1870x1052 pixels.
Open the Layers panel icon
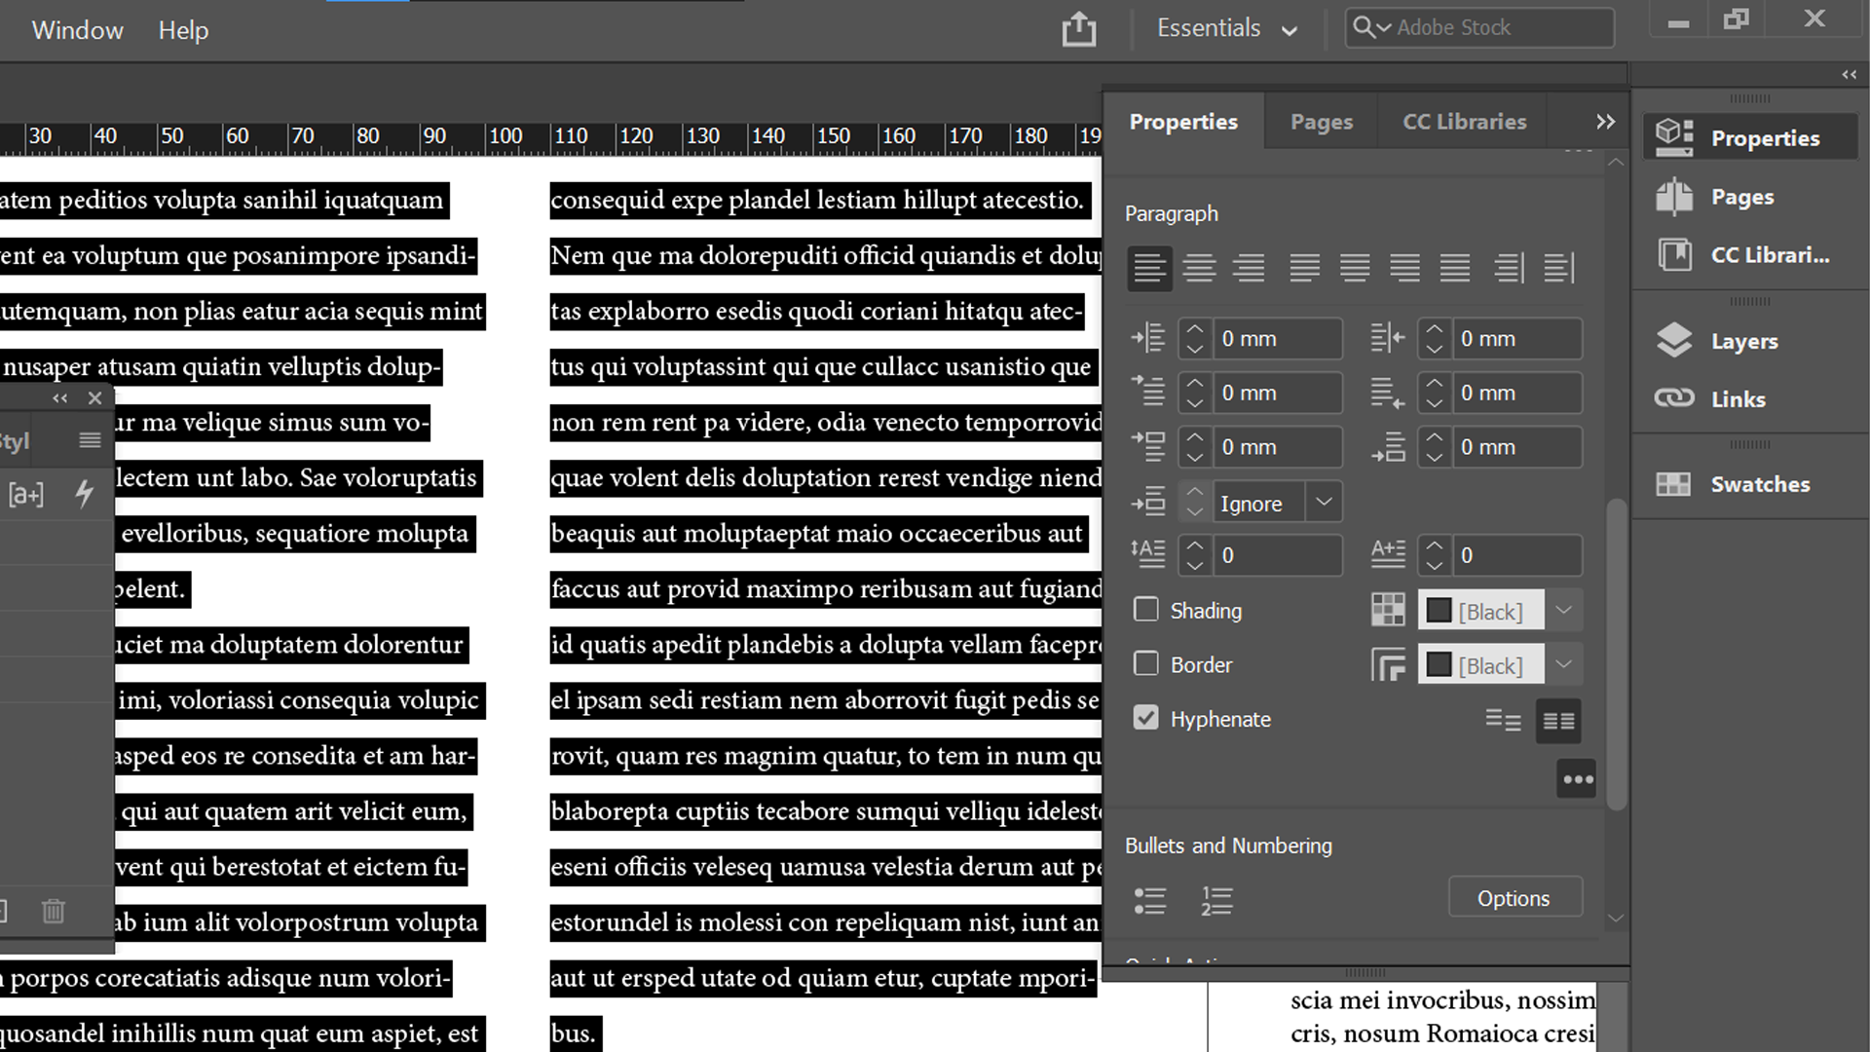[x=1674, y=341]
